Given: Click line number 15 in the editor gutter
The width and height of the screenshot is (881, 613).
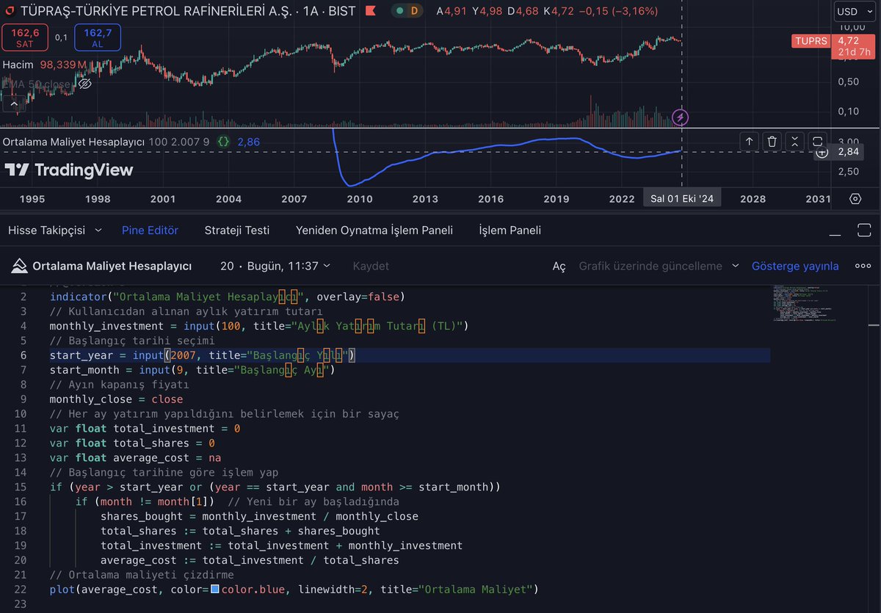Looking at the screenshot, I should pos(20,487).
